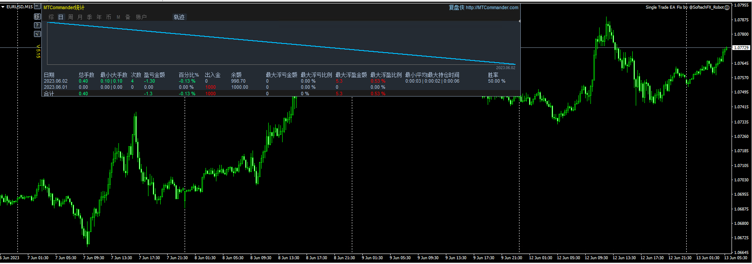Click the 0:00:03 | 0:00:02 | 0:00:06 holding time
This screenshot has width=752, height=264.
tap(432, 81)
